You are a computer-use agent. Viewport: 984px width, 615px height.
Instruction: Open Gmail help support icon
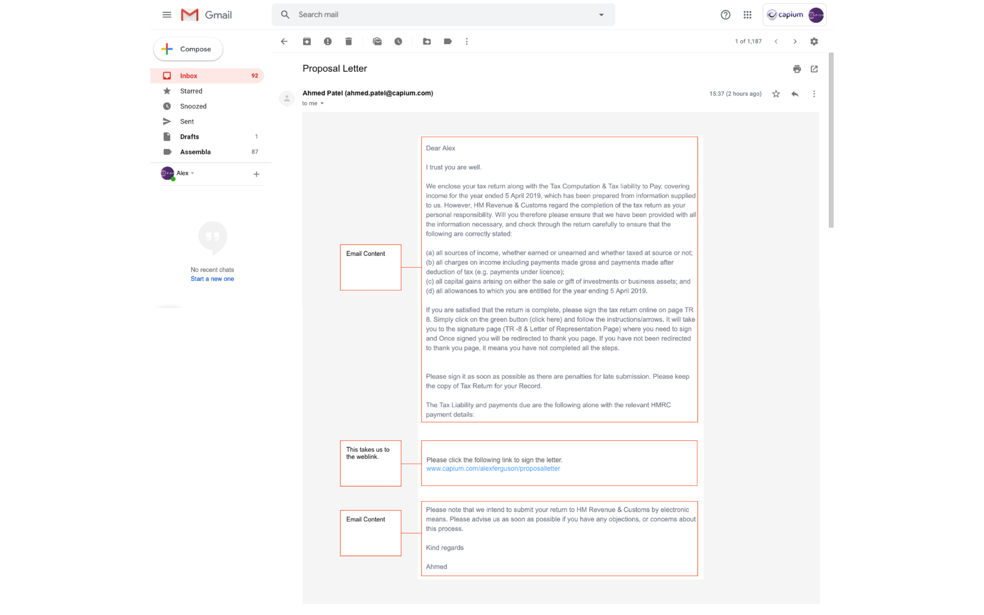pyautogui.click(x=725, y=15)
